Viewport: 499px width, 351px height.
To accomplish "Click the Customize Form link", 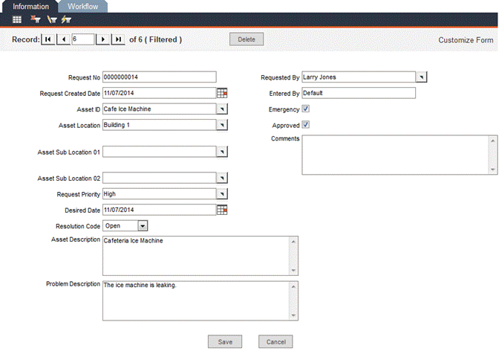I will 466,40.
